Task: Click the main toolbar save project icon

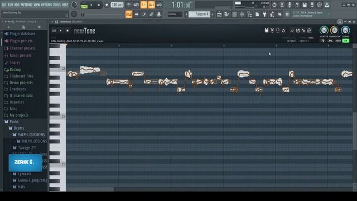Action: [x=305, y=4]
